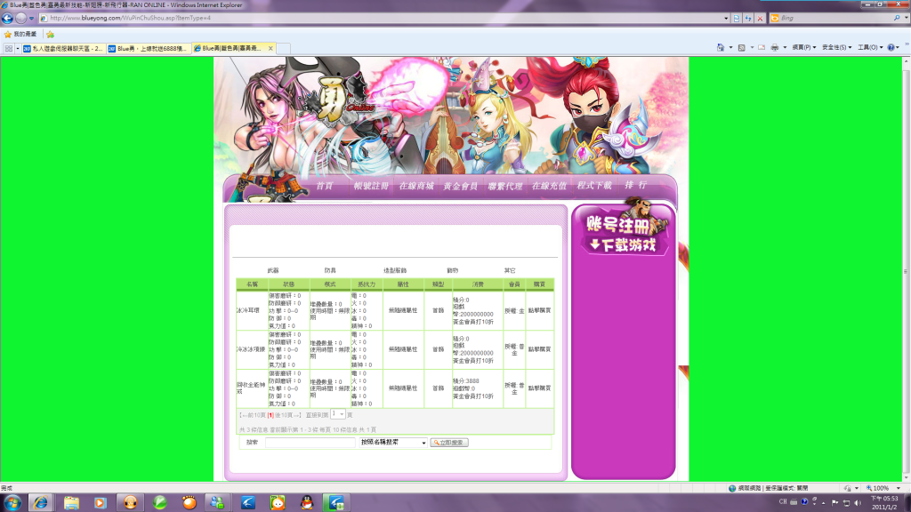
Task: Open the 首頁 home navigation menu item
Action: tap(324, 186)
